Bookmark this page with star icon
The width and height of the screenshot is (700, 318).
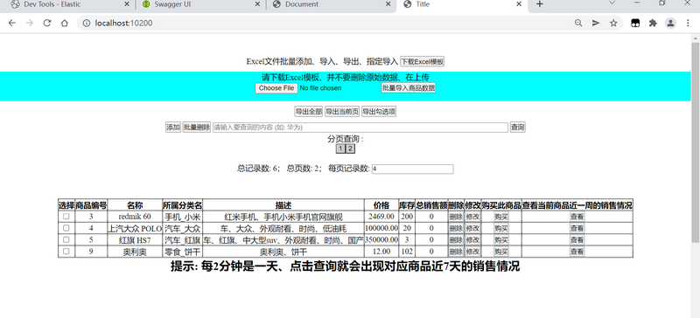click(x=613, y=24)
